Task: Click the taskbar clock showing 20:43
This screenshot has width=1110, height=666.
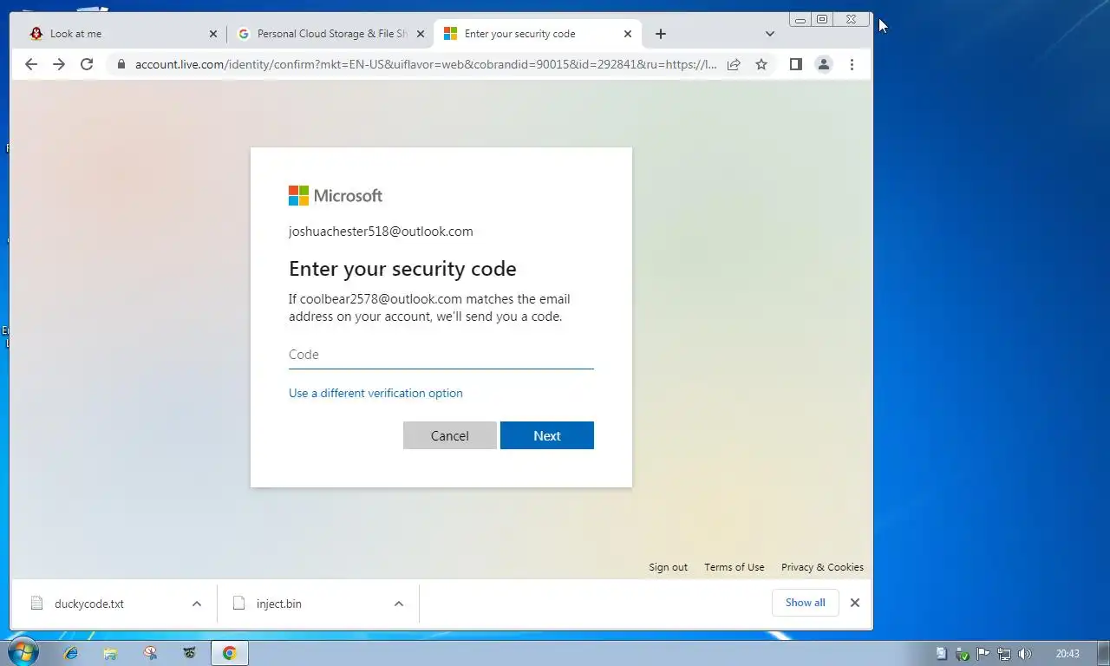Action: tap(1068, 654)
